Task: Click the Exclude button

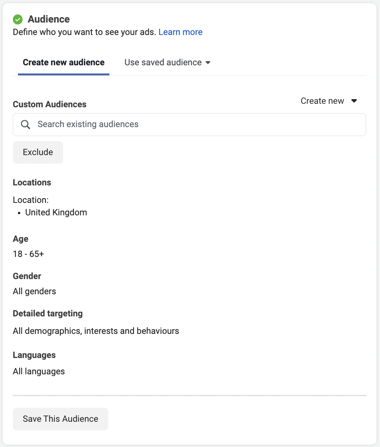Action: [x=38, y=152]
